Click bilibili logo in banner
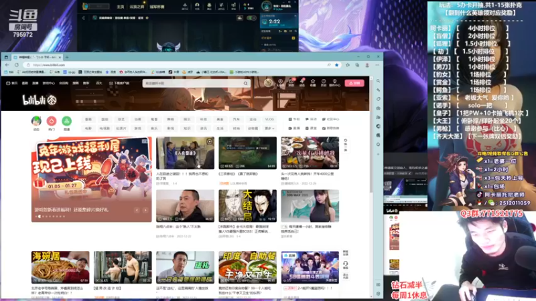The image size is (536, 301). [x=40, y=100]
